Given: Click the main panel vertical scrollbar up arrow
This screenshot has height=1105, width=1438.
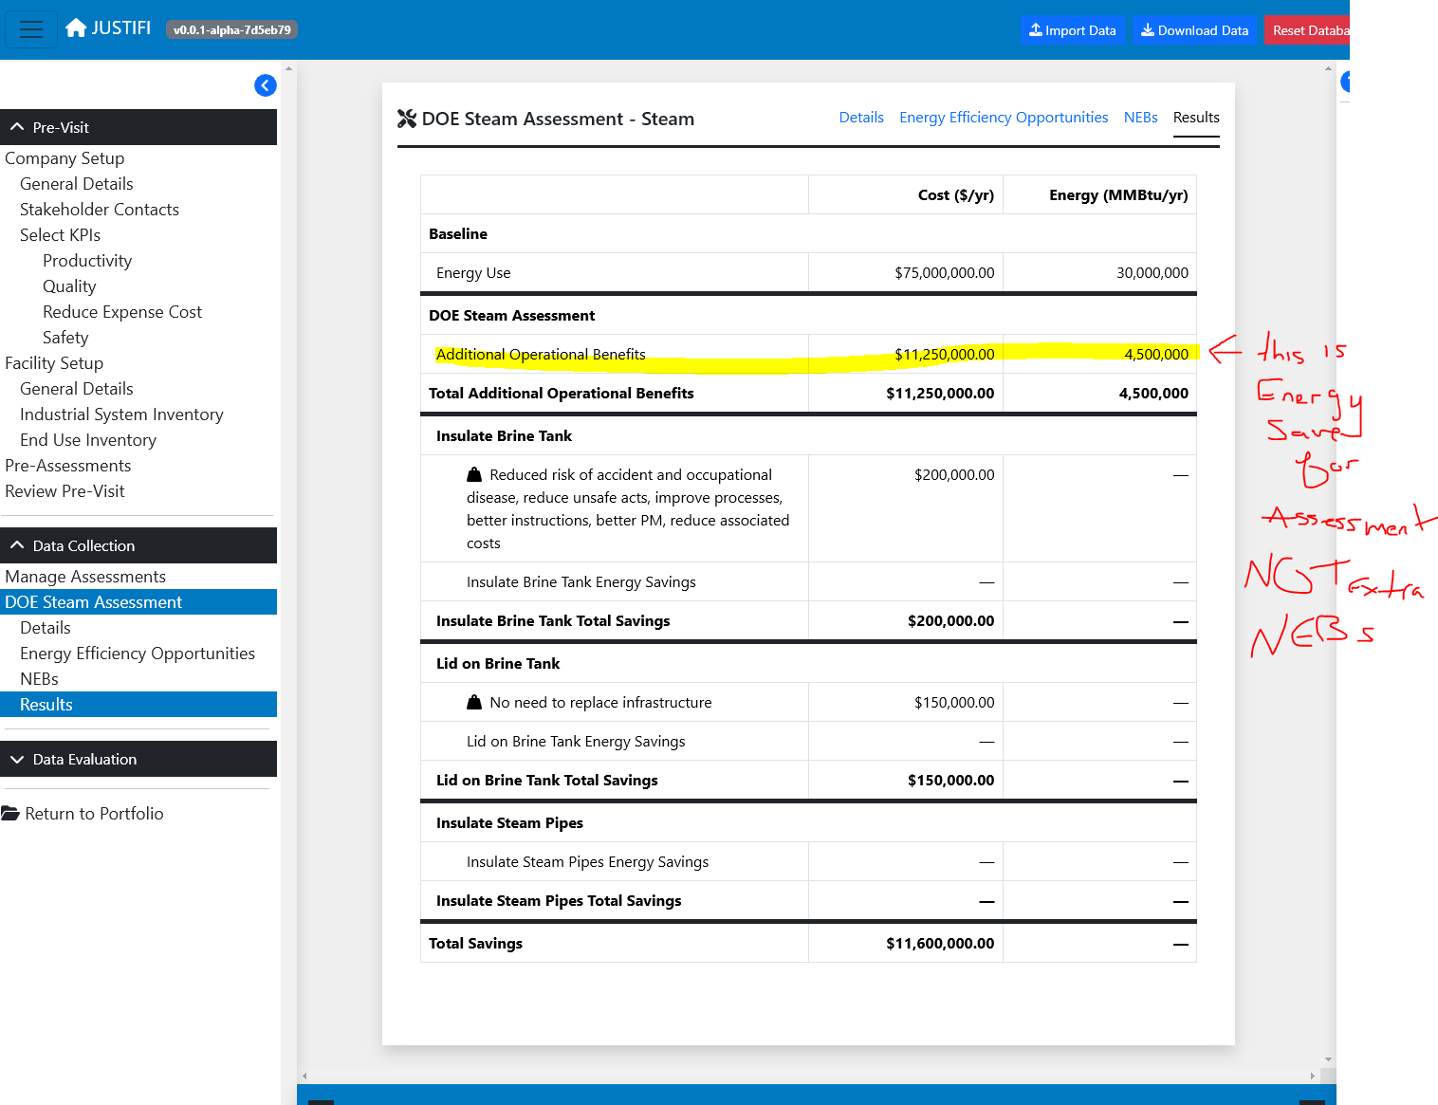Looking at the screenshot, I should pyautogui.click(x=1328, y=68).
